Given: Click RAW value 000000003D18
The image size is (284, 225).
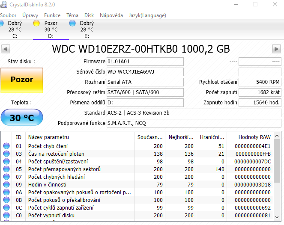Looking at the screenshot, I should pos(252,184).
